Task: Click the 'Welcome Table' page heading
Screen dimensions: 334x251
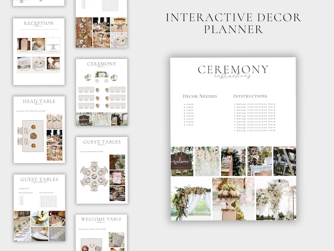Action: point(101,219)
